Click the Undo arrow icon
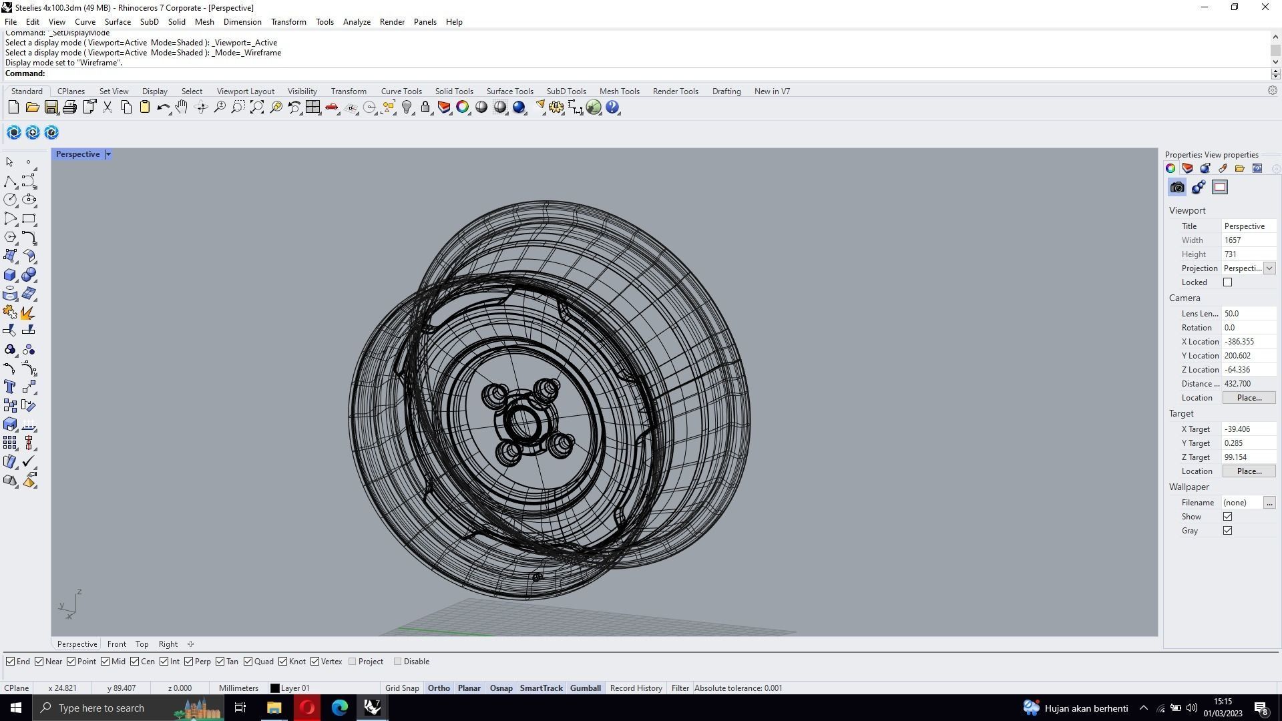The height and width of the screenshot is (721, 1282). click(162, 107)
